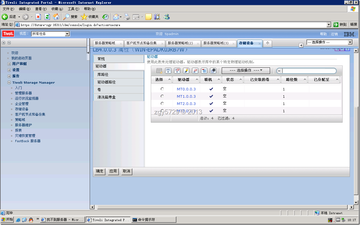Sort by the 驱动器 column header
This screenshot has height=225, width=360.
pos(183,80)
